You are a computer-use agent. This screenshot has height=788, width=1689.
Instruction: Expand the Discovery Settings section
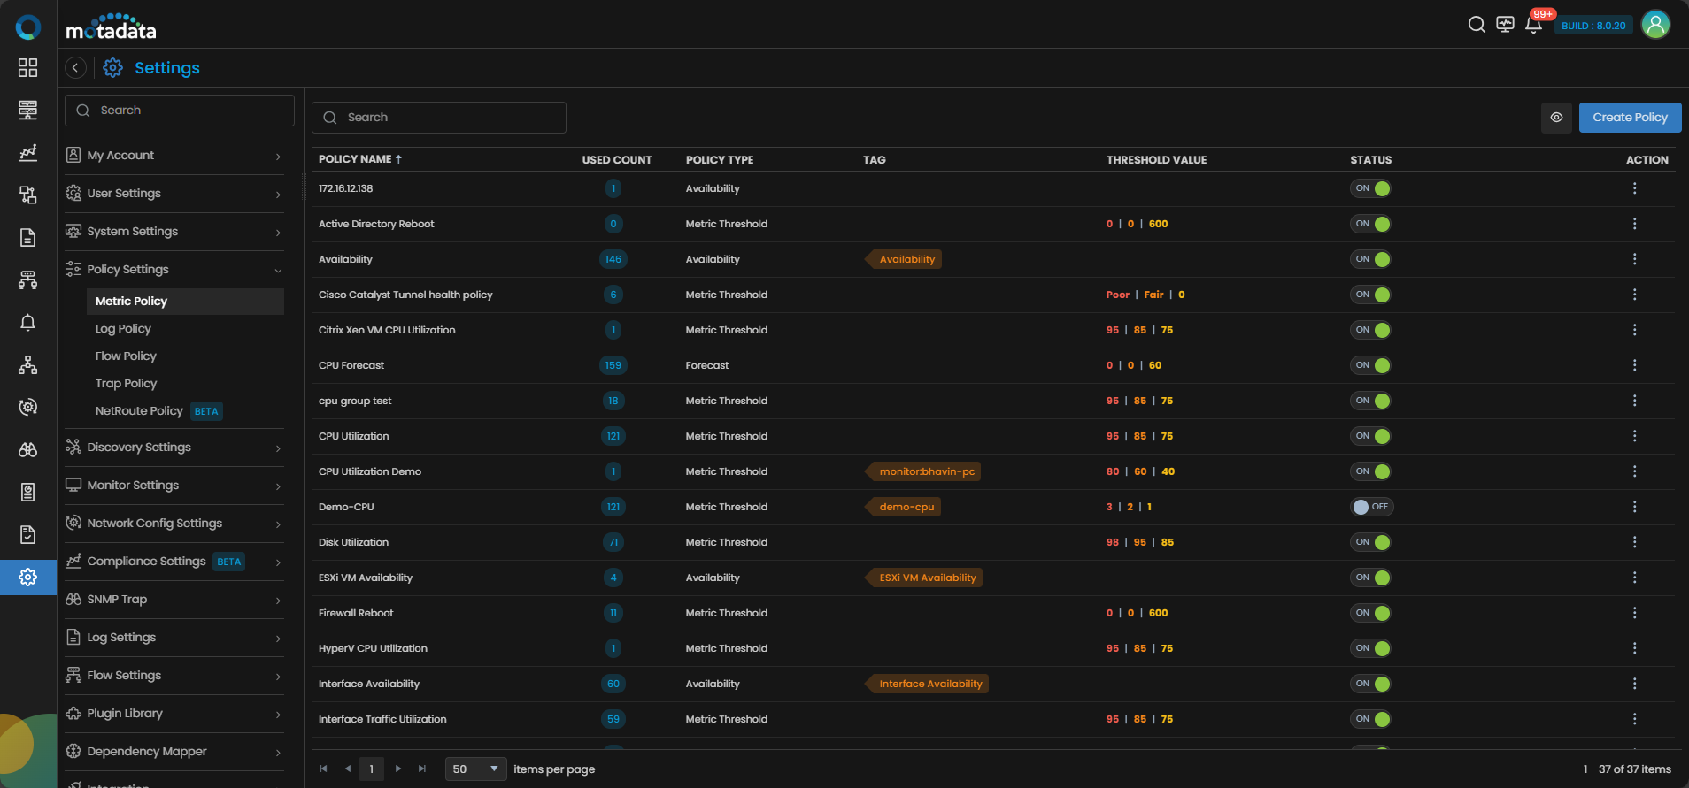tap(174, 448)
